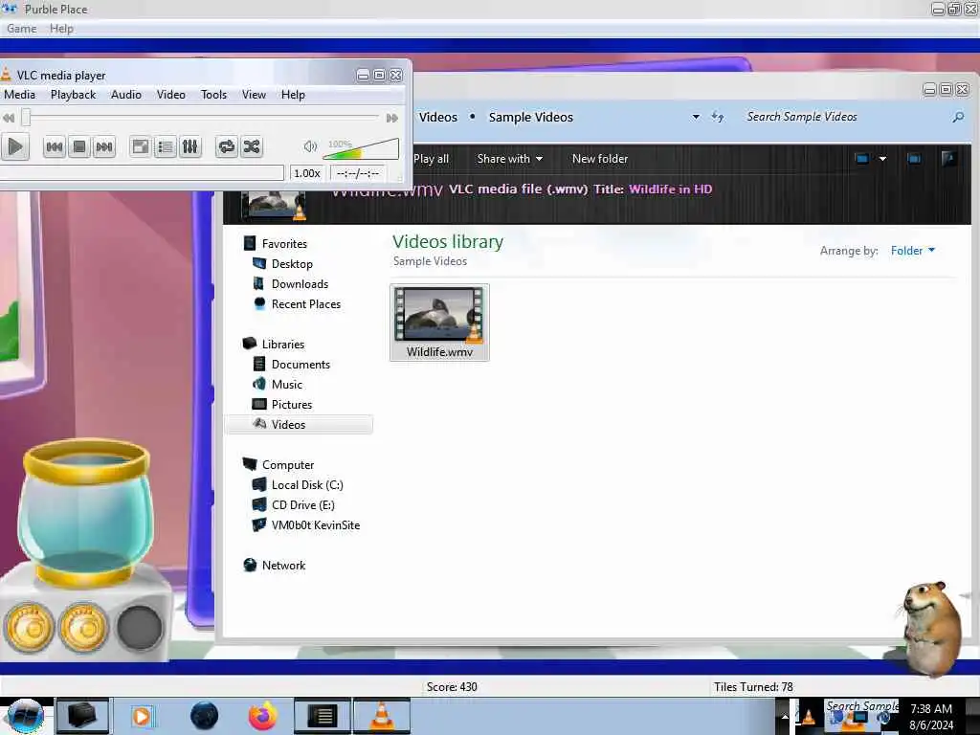This screenshot has width=980, height=735.
Task: Click the VLC Play button
Action: pos(15,146)
